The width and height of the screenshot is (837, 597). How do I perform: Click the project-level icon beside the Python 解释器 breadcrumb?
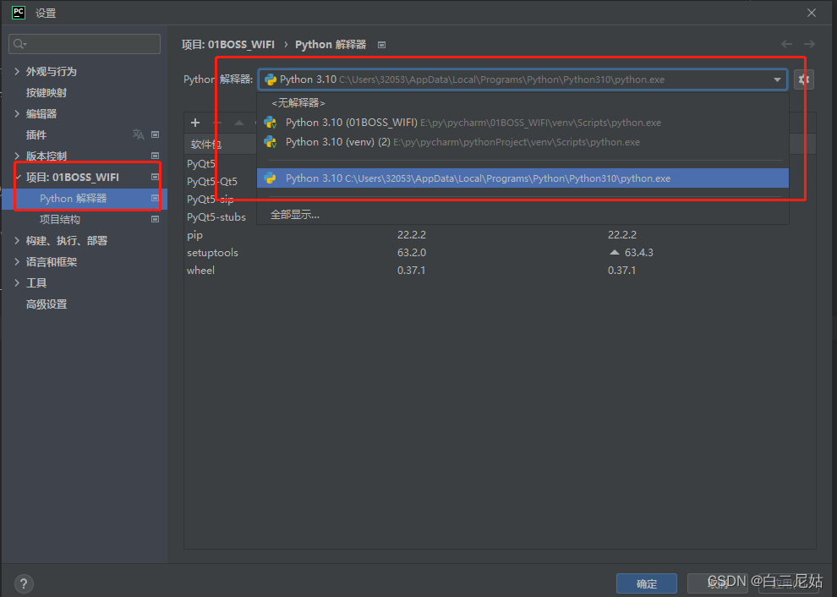pos(381,45)
